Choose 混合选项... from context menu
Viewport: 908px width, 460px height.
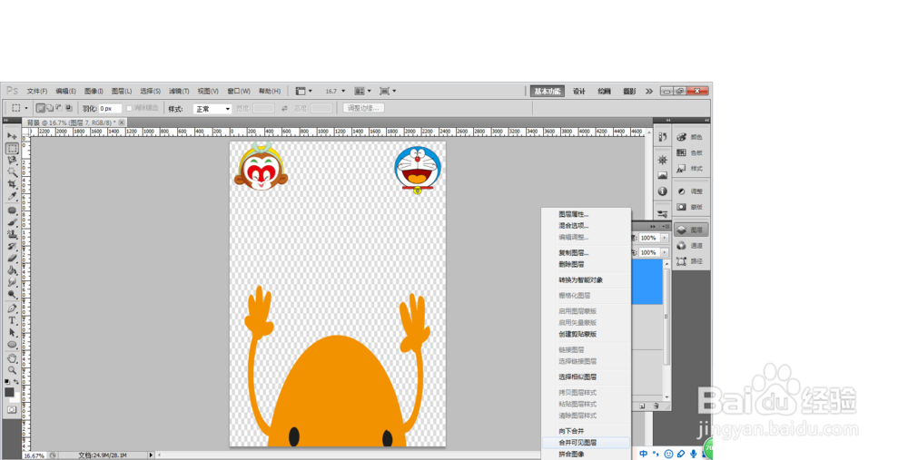(x=586, y=226)
